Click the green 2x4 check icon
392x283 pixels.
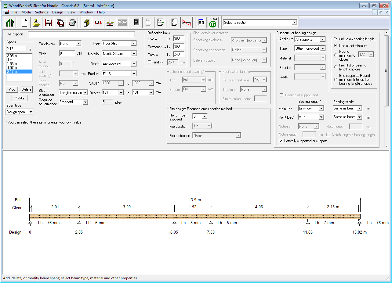point(213,23)
